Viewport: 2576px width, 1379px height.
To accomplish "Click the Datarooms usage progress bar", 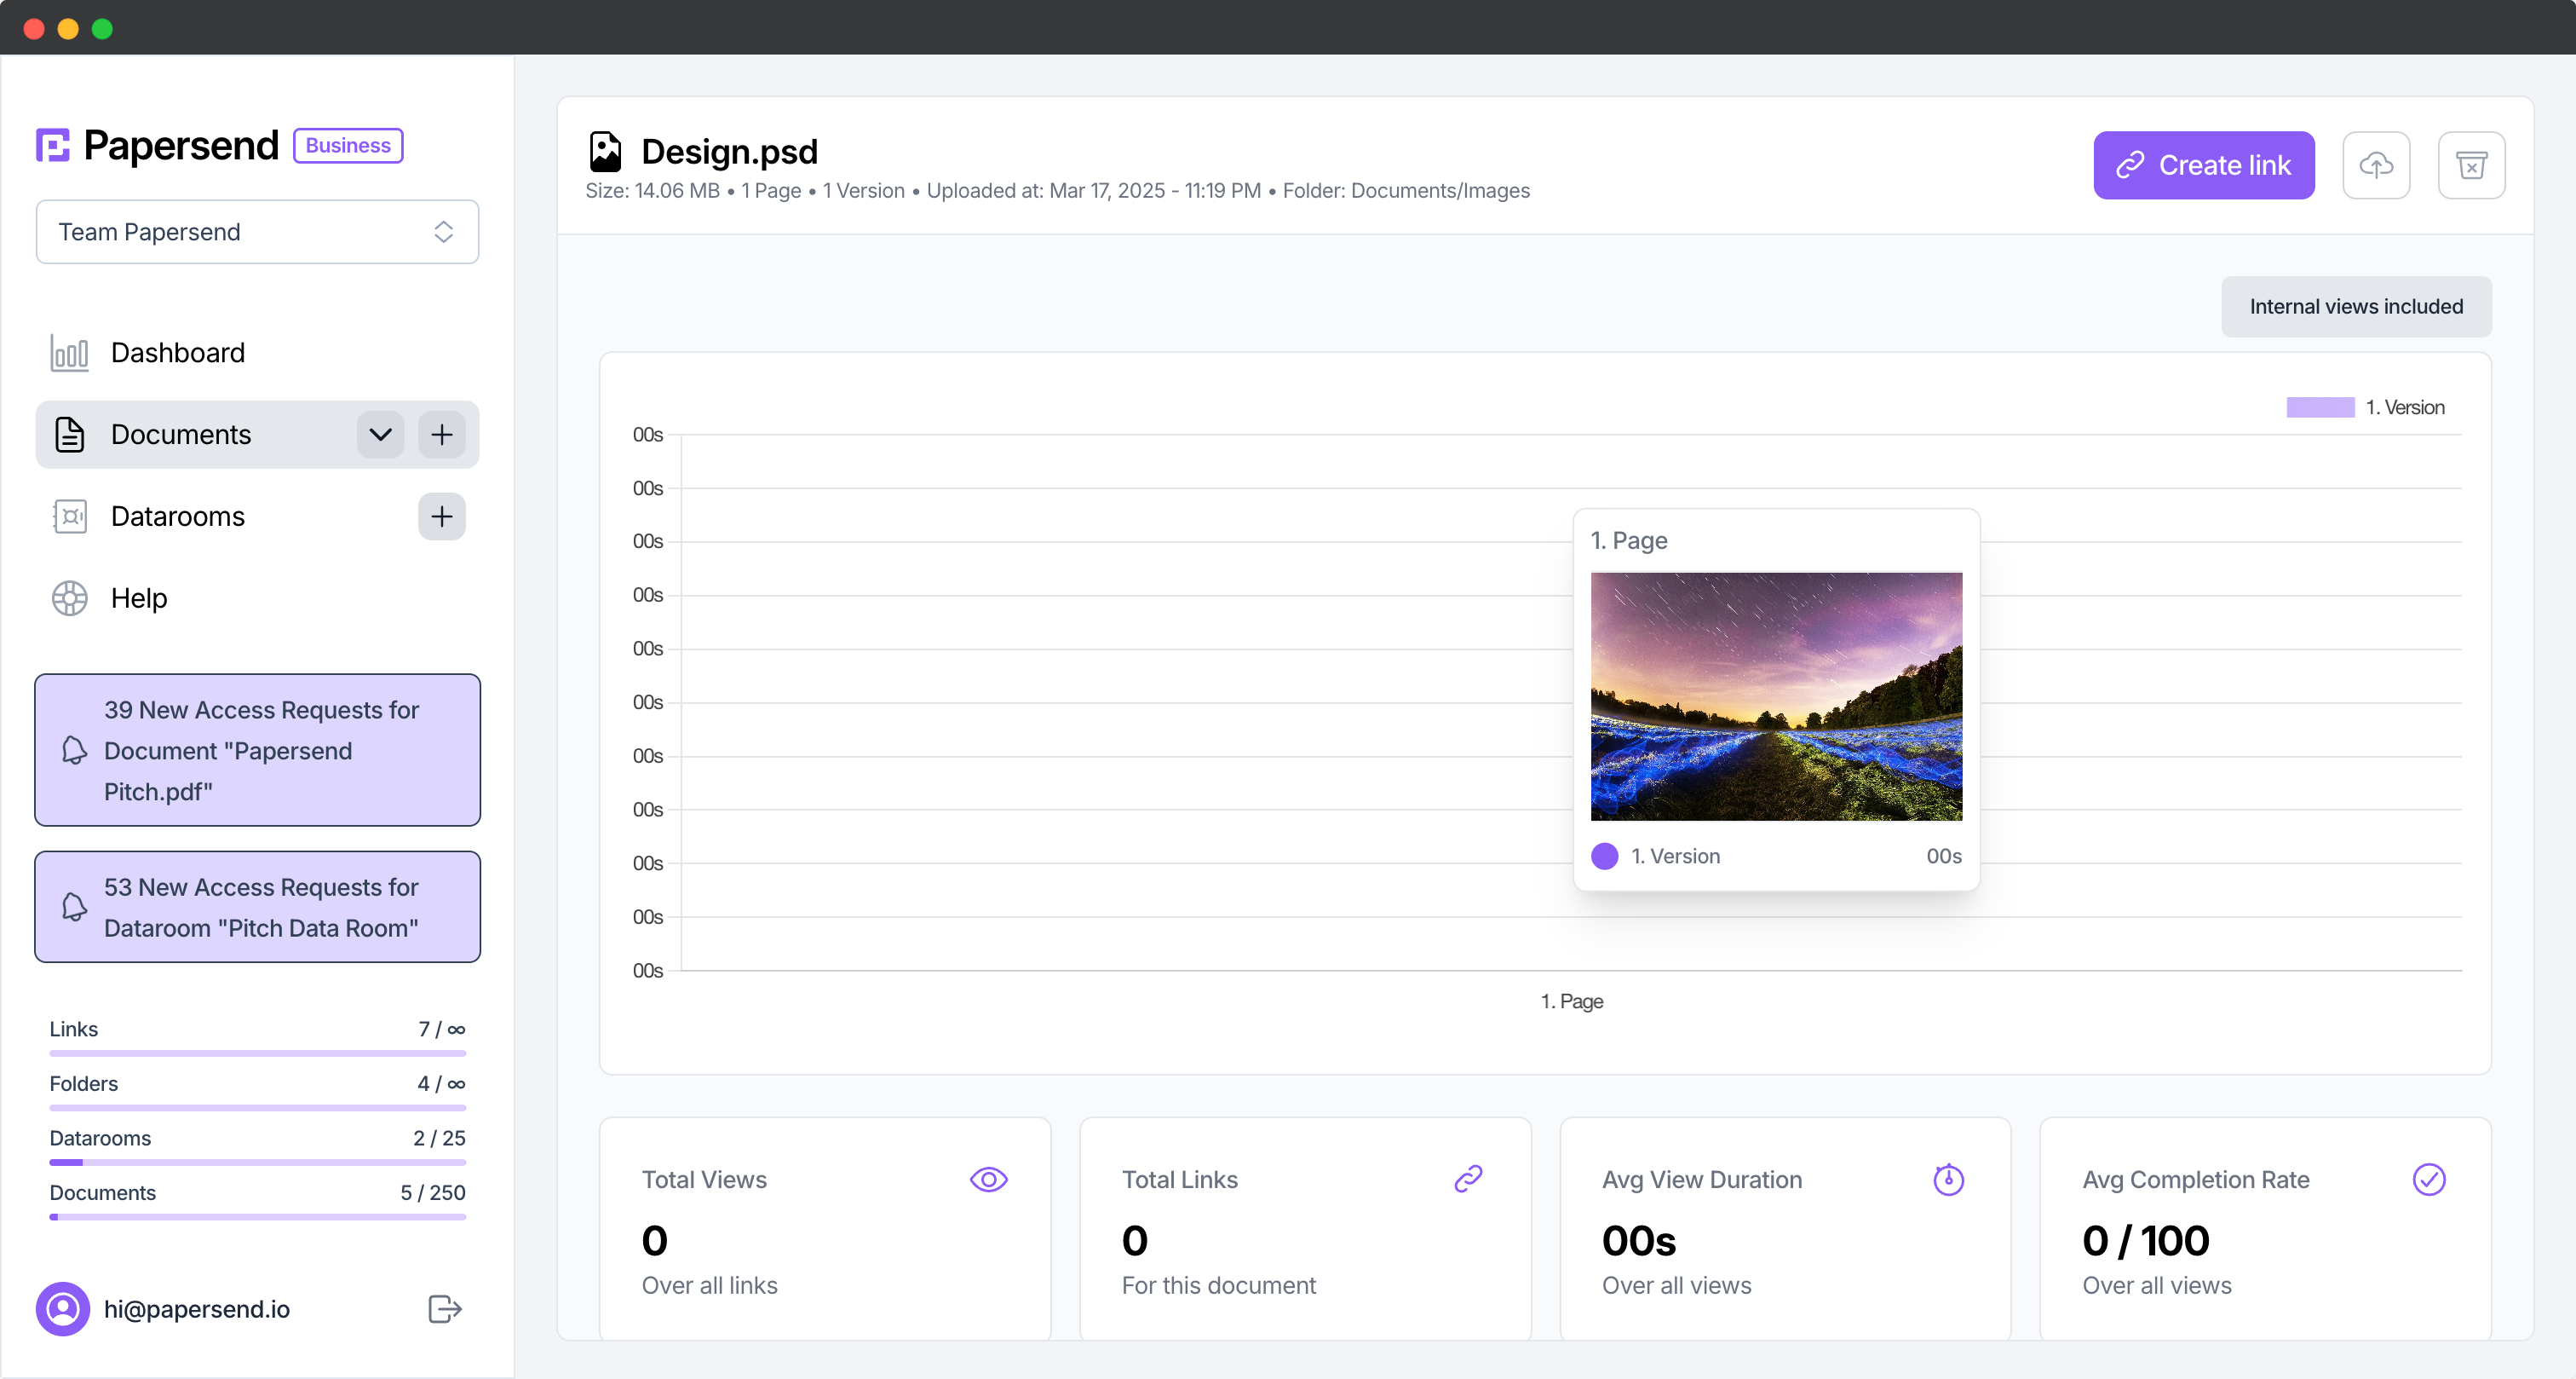I will [x=257, y=1162].
